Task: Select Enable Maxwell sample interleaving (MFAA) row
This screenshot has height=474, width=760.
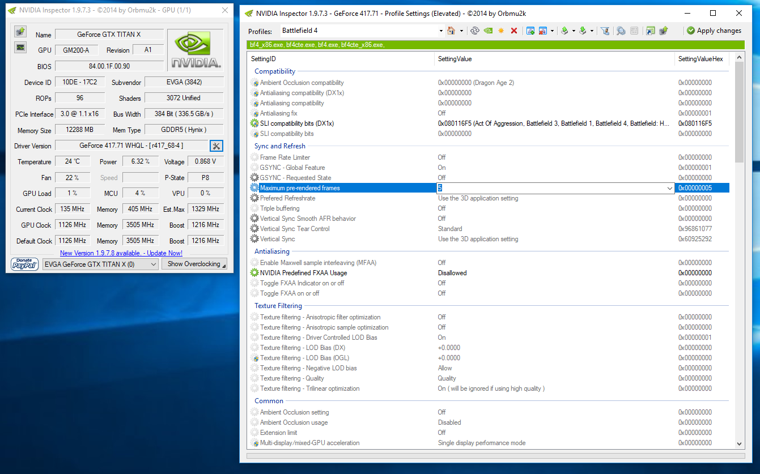Action: (490, 263)
